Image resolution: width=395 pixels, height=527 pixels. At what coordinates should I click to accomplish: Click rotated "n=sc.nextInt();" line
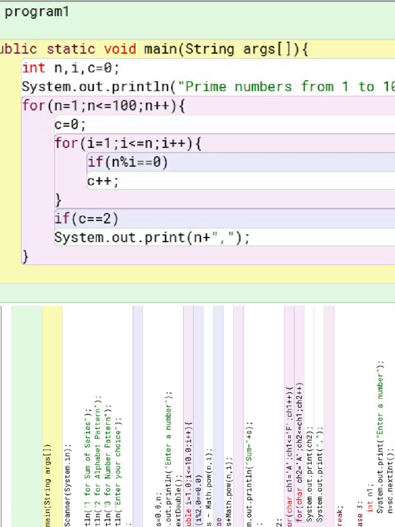(390, 481)
